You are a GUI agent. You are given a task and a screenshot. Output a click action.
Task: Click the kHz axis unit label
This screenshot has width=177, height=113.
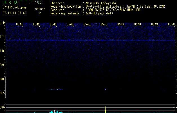coord(3,23)
